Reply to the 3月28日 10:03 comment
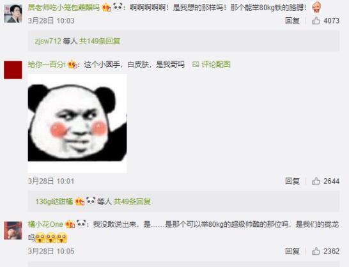 pos(292,20)
